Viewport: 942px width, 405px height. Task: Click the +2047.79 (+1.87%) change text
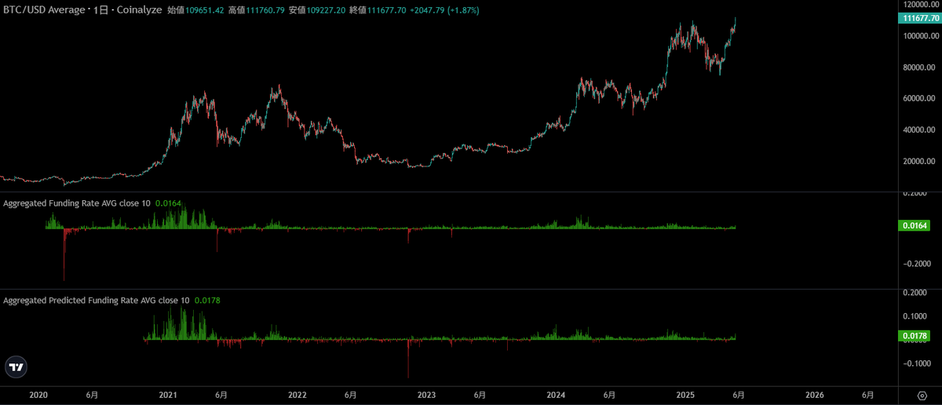tap(446, 10)
